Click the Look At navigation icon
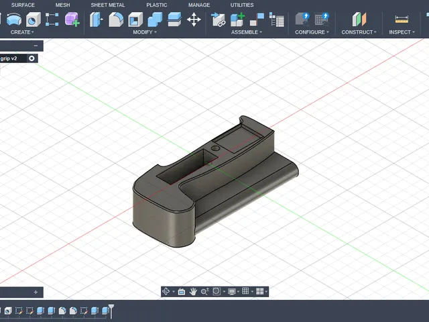This screenshot has width=429, height=322. (182, 292)
